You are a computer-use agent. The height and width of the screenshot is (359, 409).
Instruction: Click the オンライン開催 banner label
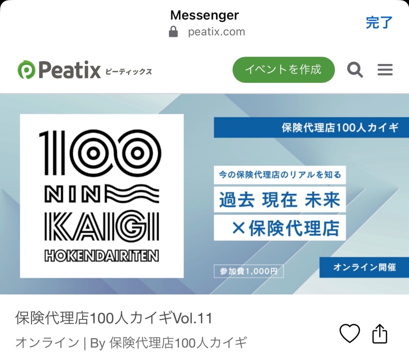[364, 267]
